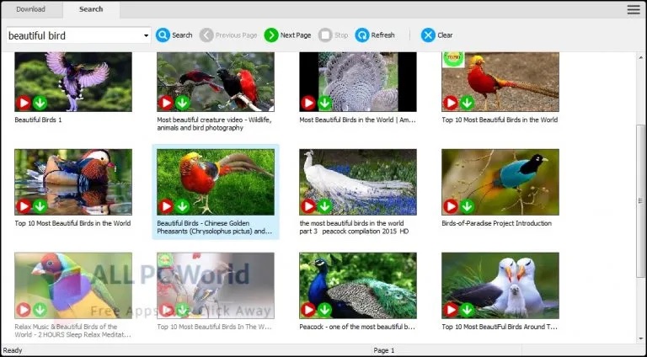Screen dimensions: 647x357
Task: Play Most Beautiful Birds in the World | Am... video
Action: pyautogui.click(x=307, y=103)
